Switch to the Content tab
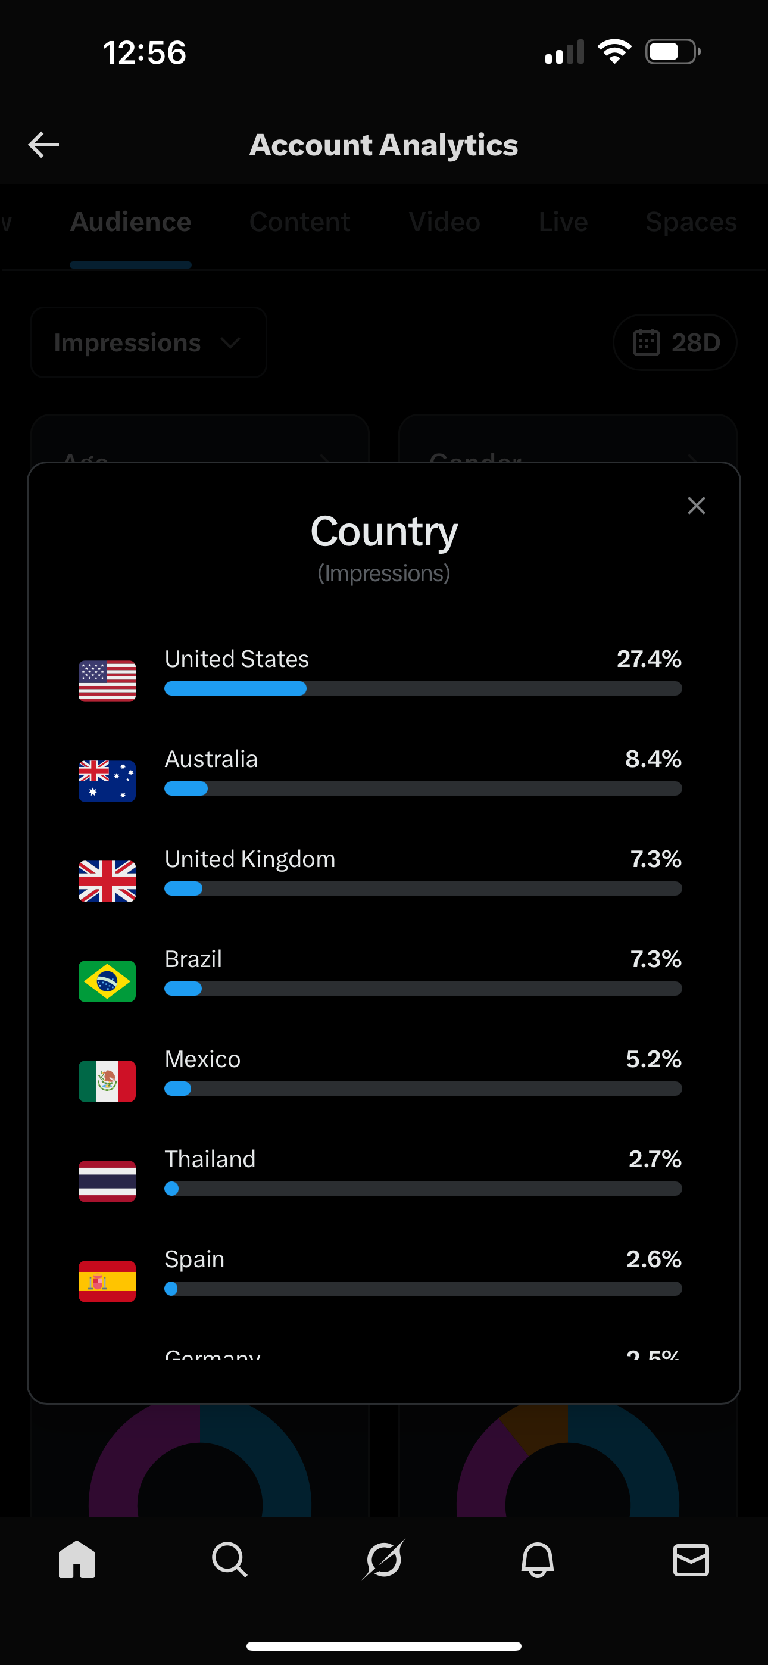Screen dimensions: 768x1665 pyautogui.click(x=300, y=222)
